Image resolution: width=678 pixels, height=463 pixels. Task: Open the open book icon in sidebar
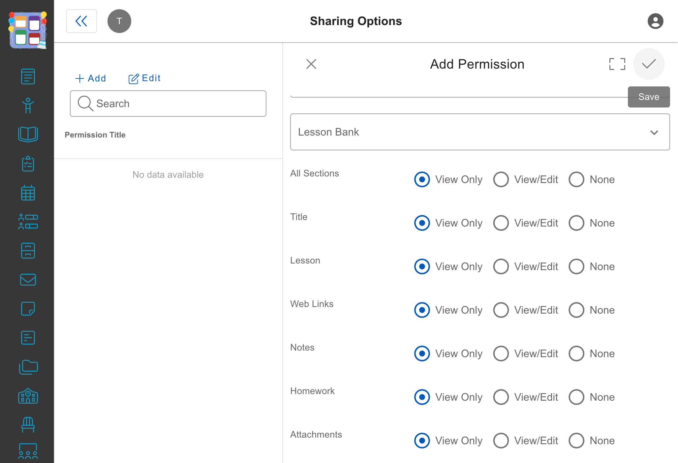click(28, 135)
